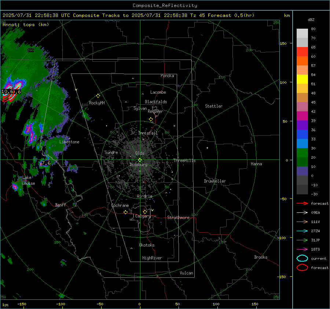Click the Drumheller city label

tap(215, 181)
